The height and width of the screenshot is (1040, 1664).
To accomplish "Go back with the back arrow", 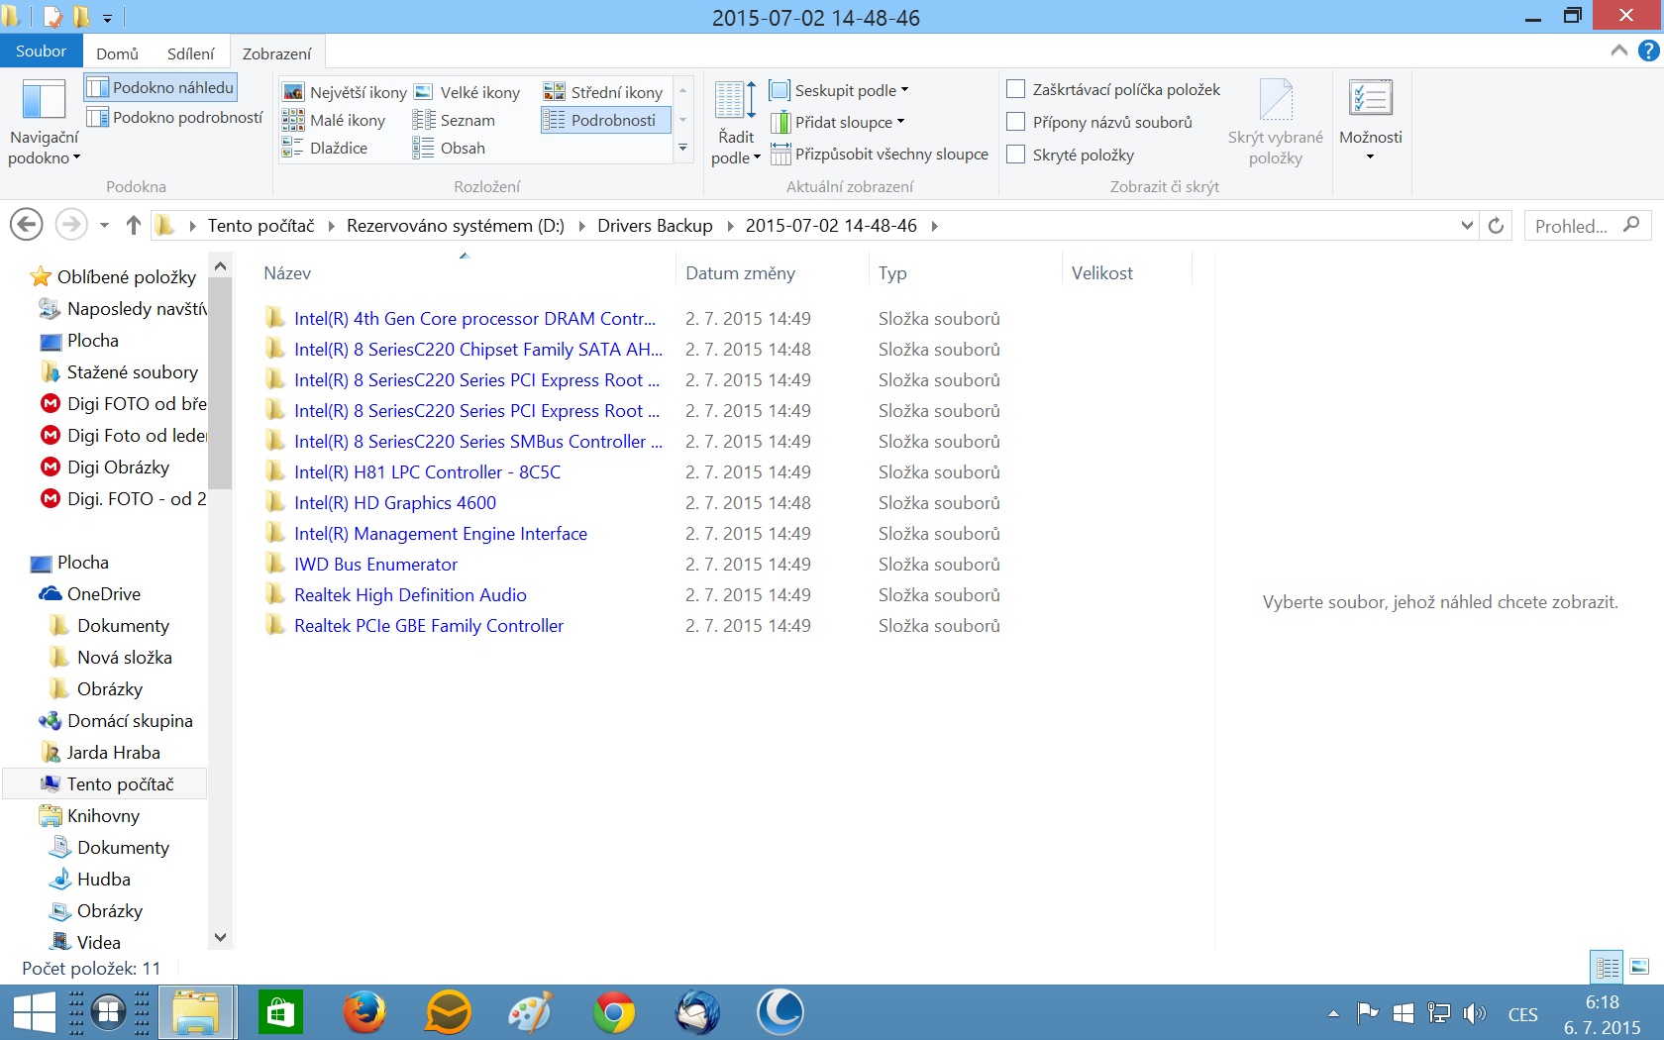I will (x=27, y=225).
